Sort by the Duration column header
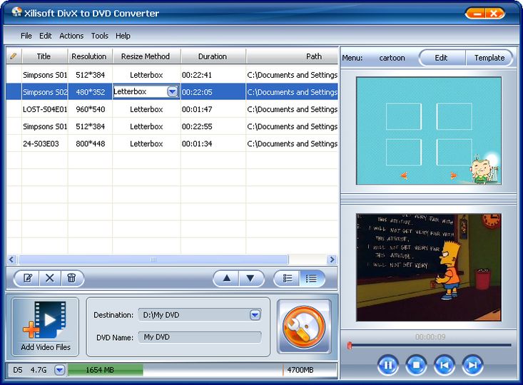Screen dimensions: 523x385 pyautogui.click(x=213, y=56)
